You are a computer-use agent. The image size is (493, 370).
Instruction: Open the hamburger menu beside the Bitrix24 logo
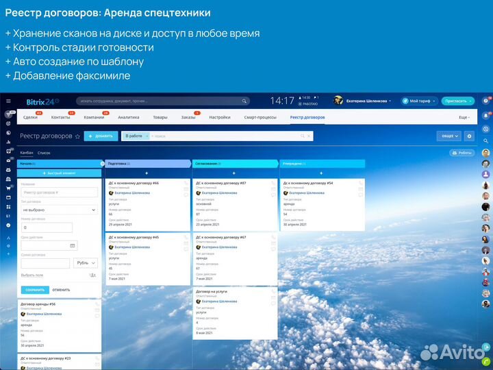[8, 101]
